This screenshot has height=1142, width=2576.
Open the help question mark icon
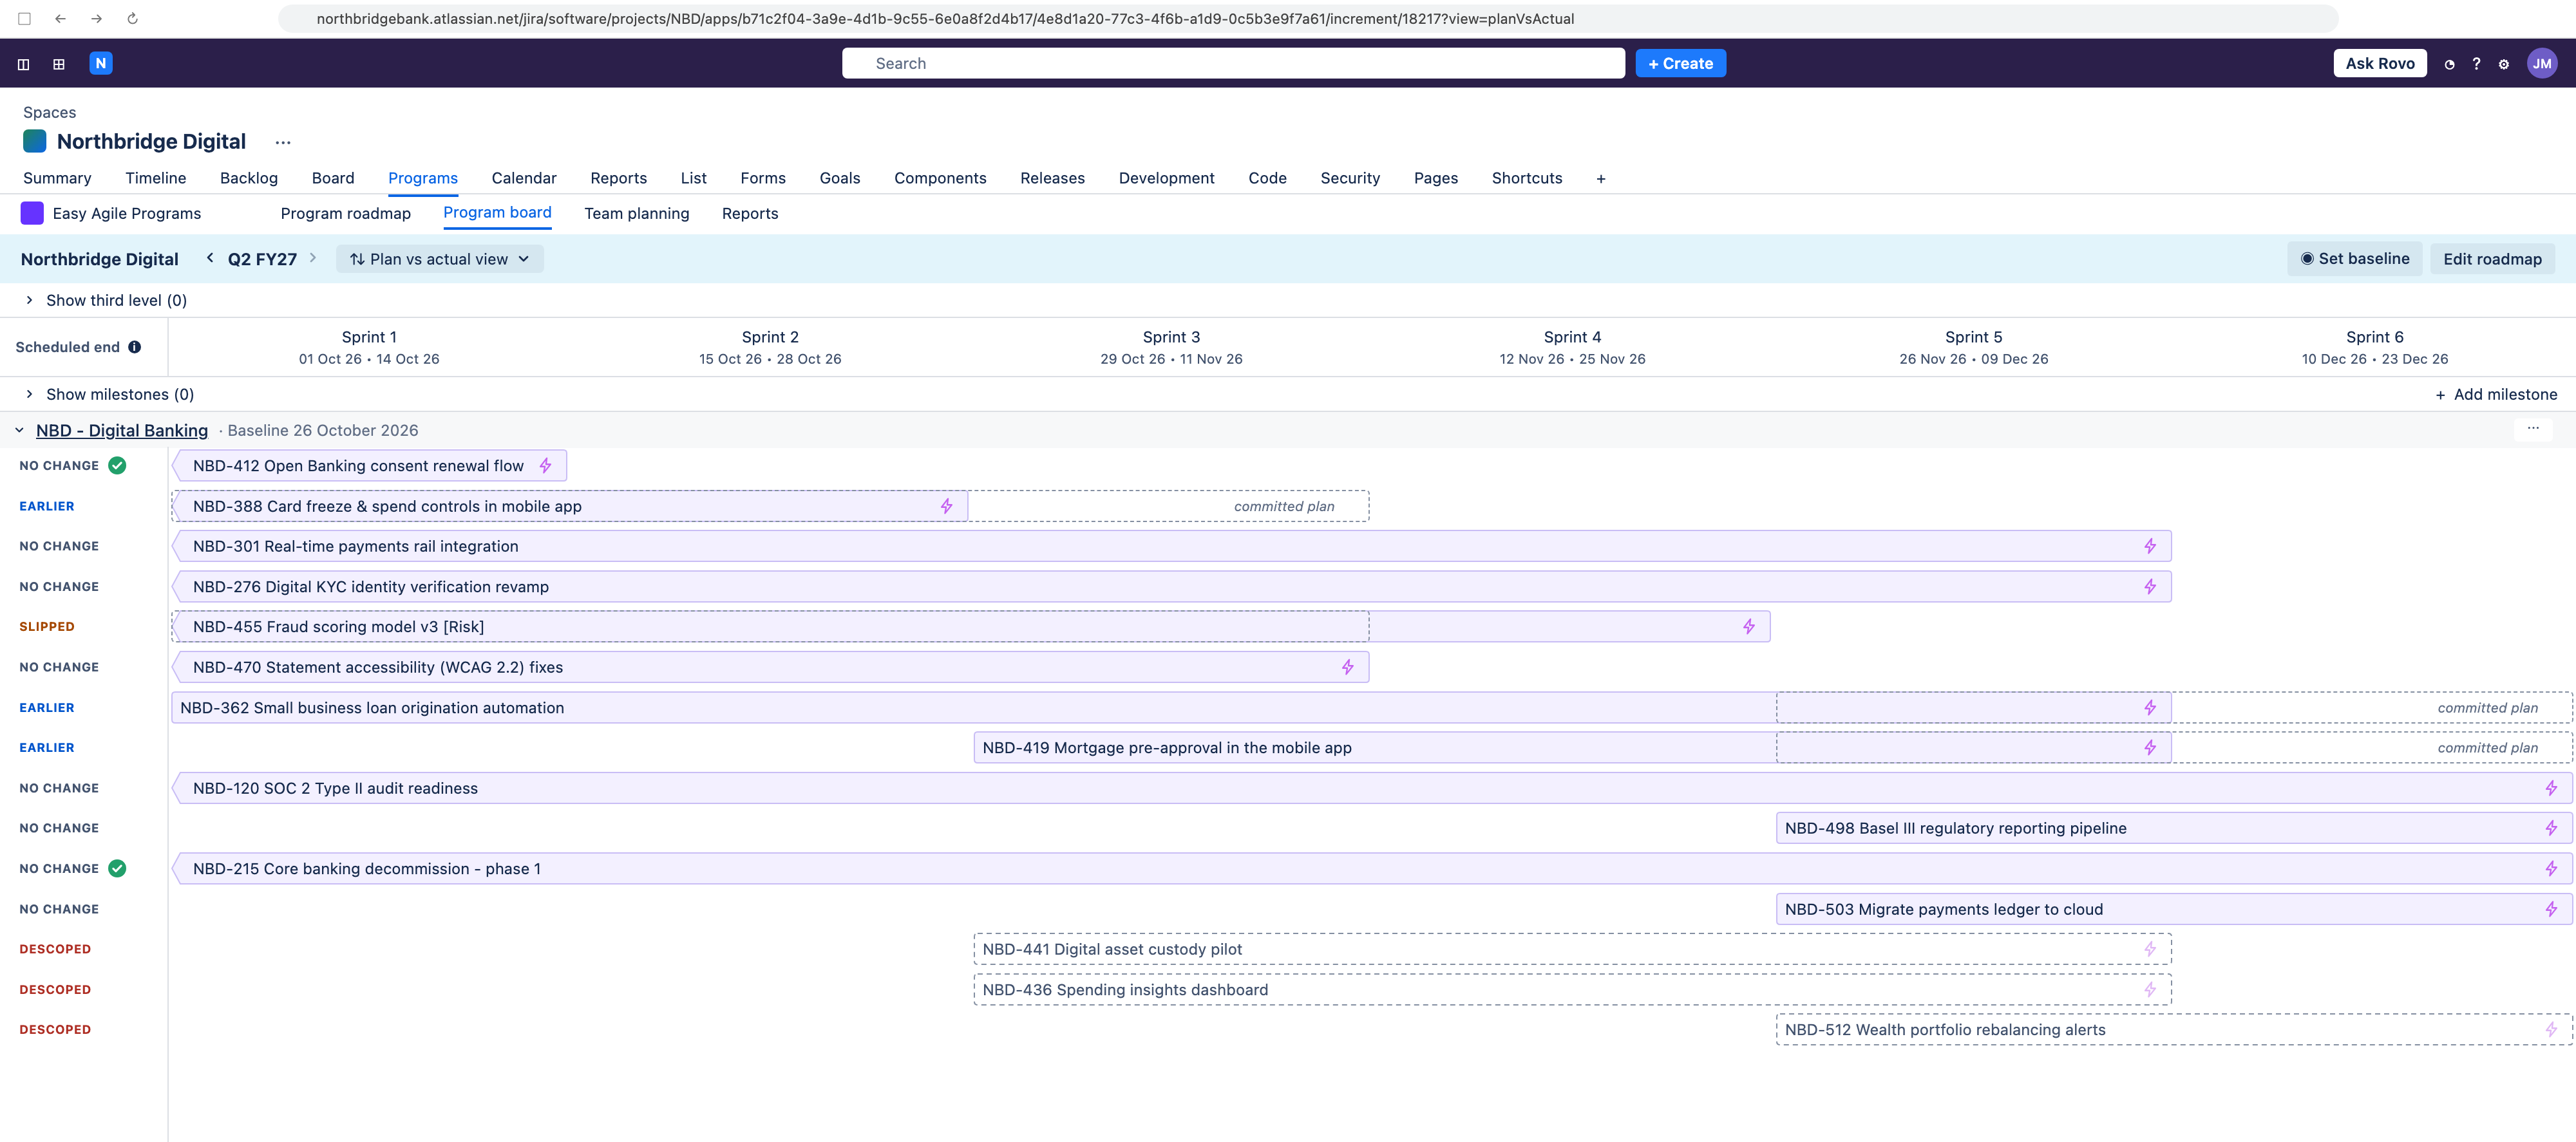(x=2476, y=64)
